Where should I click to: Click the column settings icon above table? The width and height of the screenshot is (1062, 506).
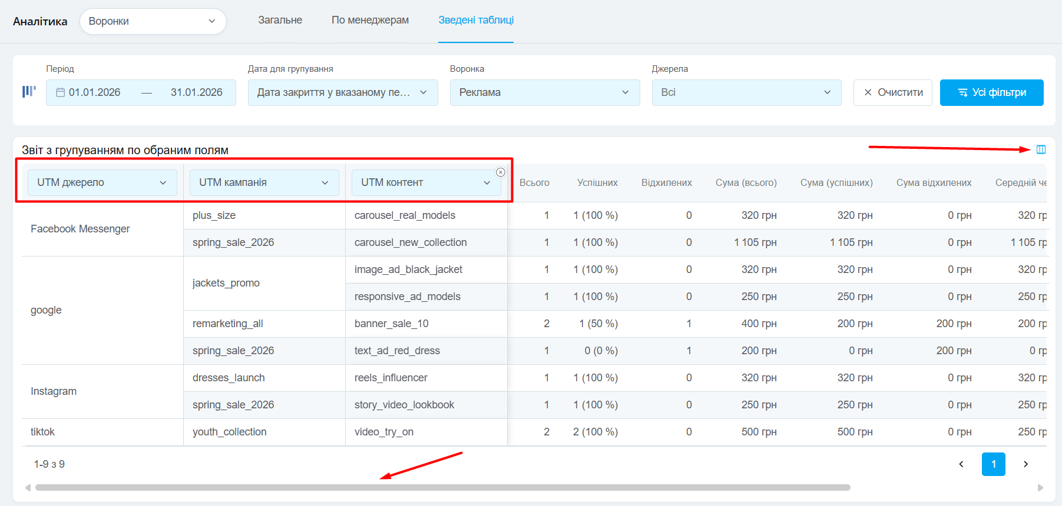[1041, 149]
